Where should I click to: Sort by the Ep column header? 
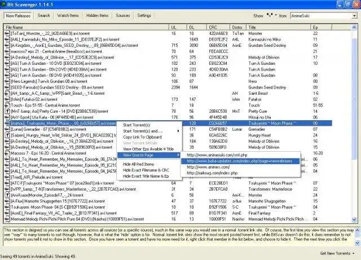coord(322,27)
